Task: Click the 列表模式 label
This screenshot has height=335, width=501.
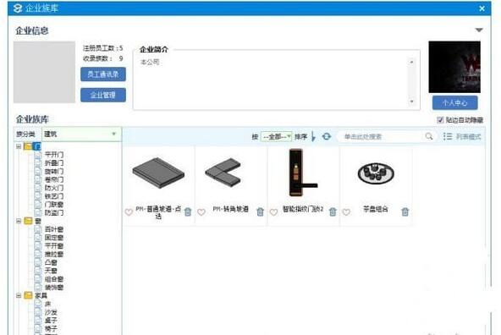Action: tap(468, 137)
